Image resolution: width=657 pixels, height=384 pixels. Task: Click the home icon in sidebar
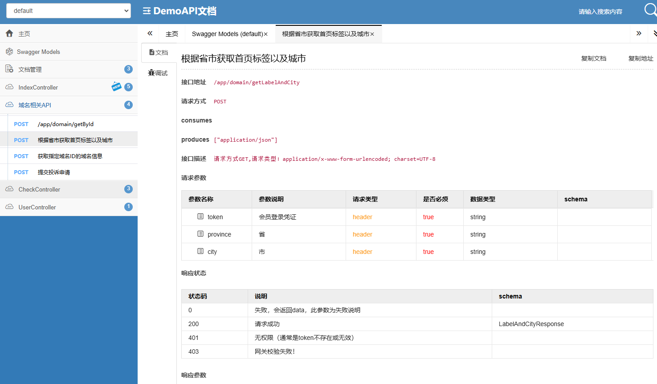coord(9,33)
